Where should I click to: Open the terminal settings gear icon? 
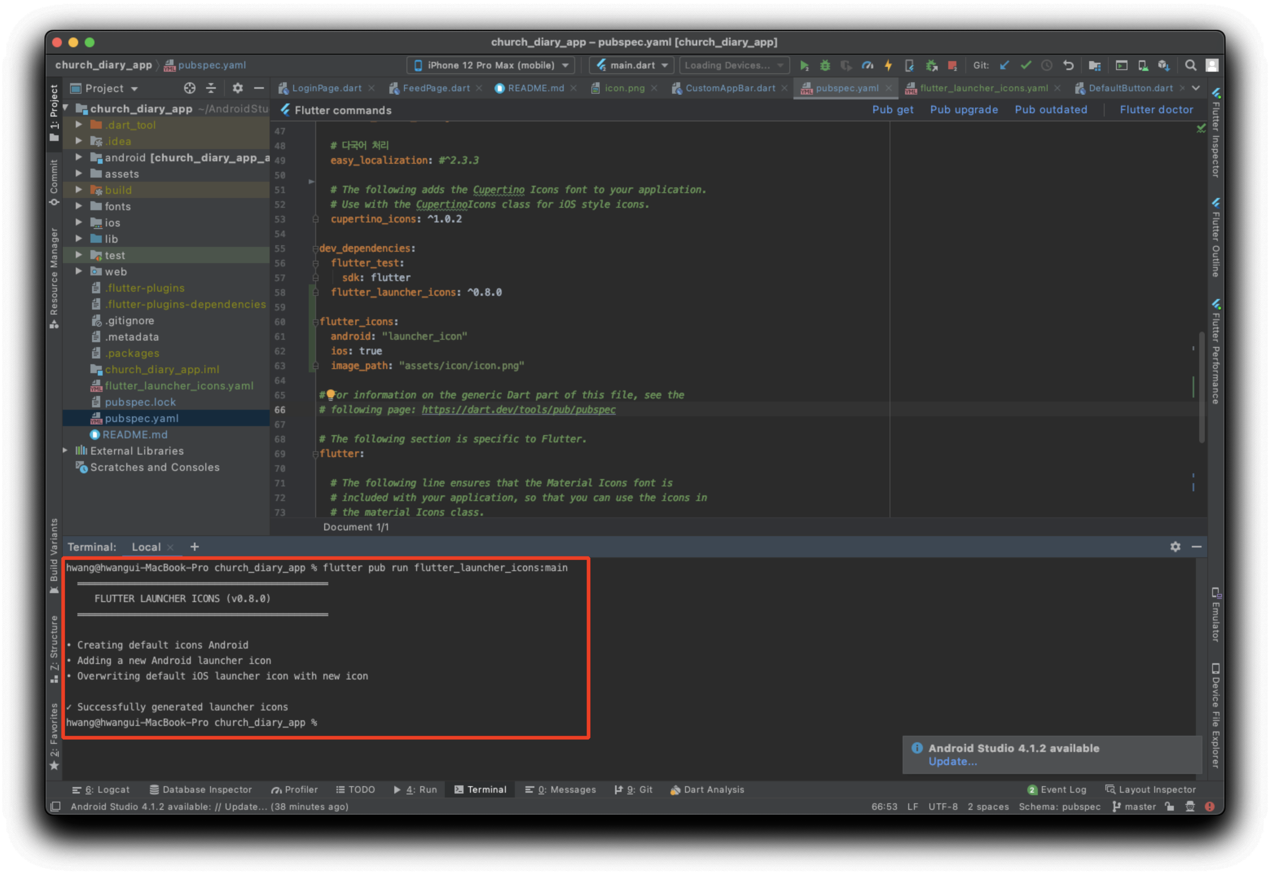1175,547
